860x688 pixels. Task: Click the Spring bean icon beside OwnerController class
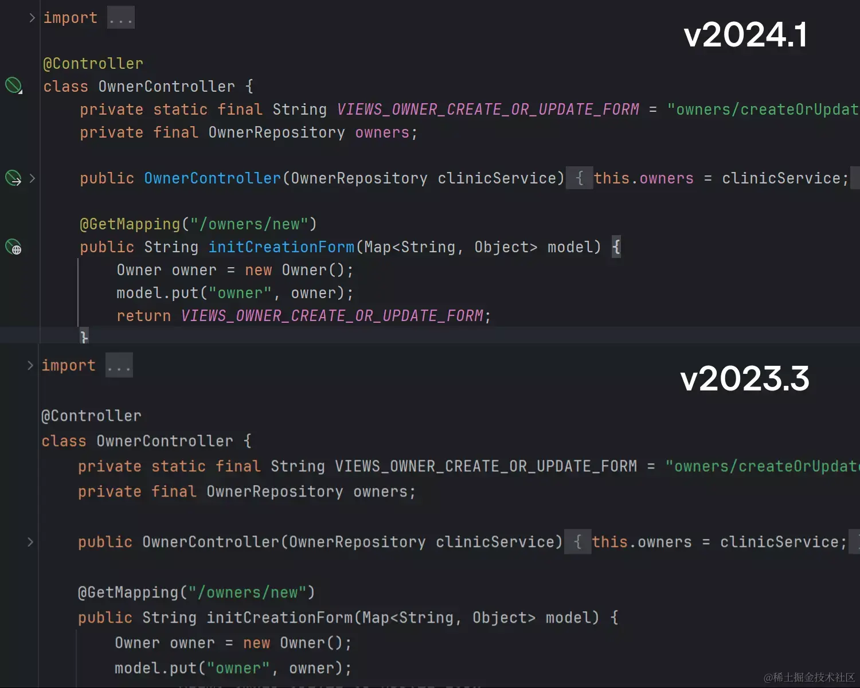click(14, 85)
